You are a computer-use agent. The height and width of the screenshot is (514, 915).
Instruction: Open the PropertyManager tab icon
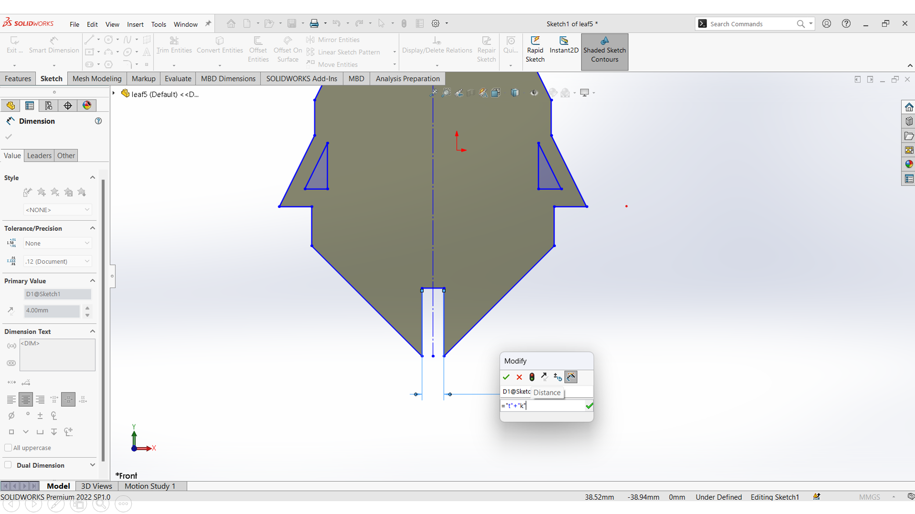pos(30,105)
